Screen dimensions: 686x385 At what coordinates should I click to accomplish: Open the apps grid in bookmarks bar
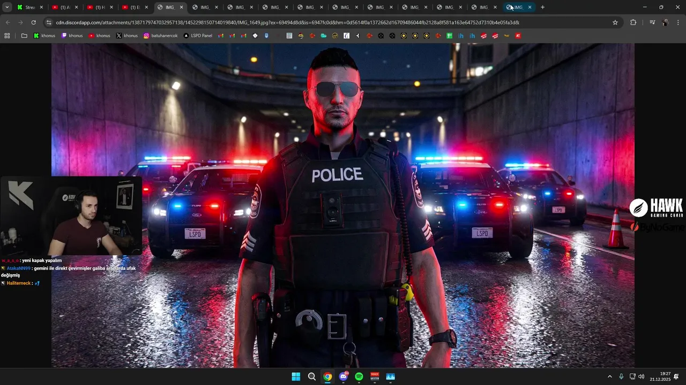(7, 36)
